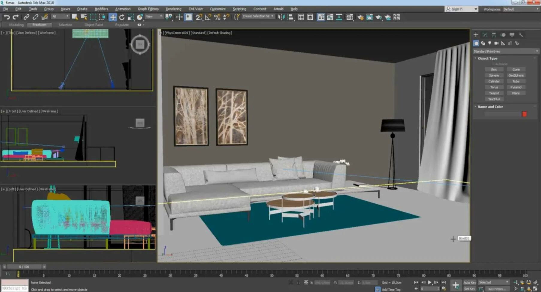This screenshot has width=541, height=292.
Task: Open the Workspaces Default dropdown
Action: pos(521,9)
